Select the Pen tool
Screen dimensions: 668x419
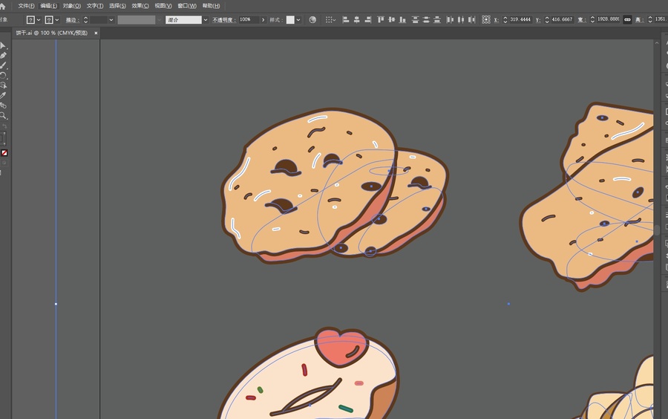[x=3, y=56]
